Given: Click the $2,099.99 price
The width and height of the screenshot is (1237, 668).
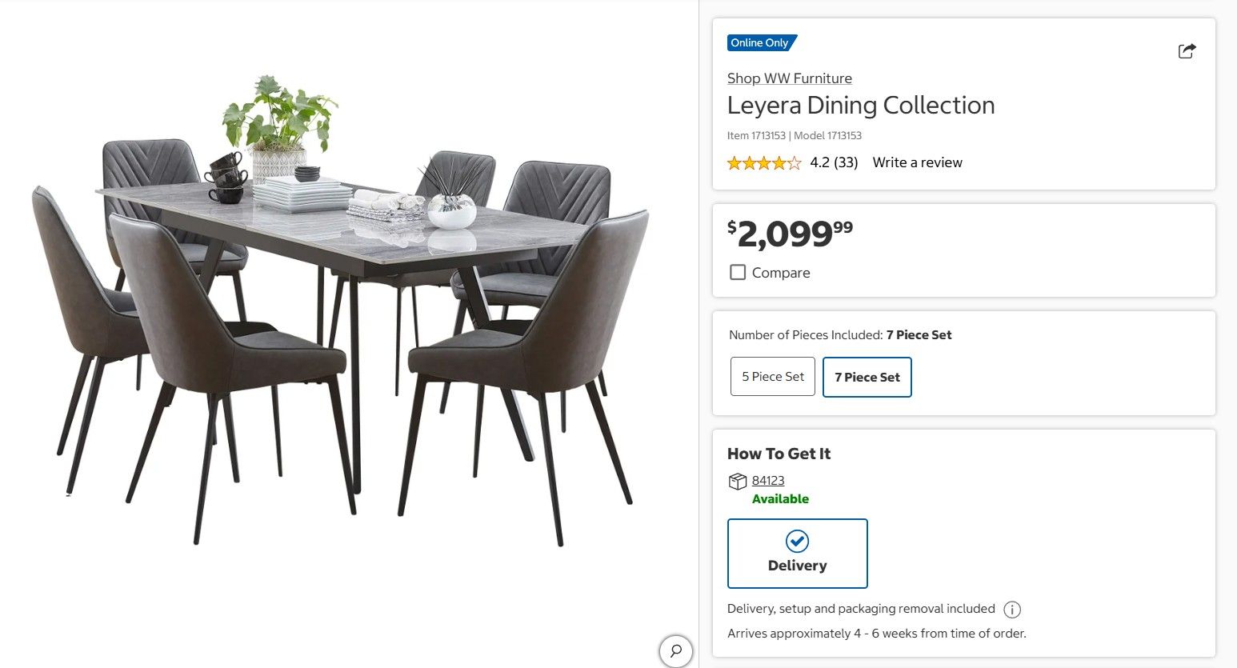Looking at the screenshot, I should tap(790, 234).
